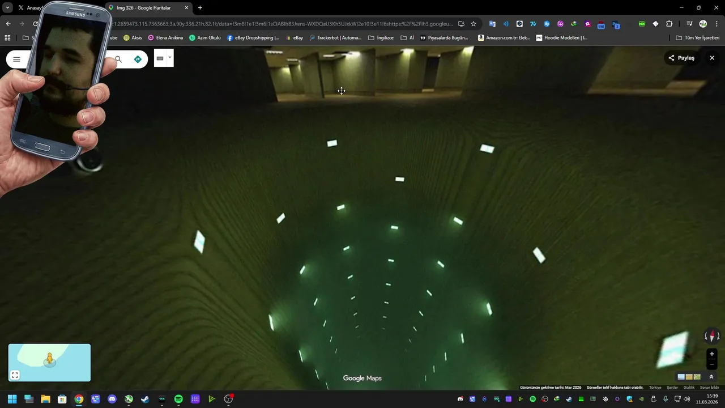Open Spotify from the taskbar
The width and height of the screenshot is (725, 408).
[x=178, y=399]
